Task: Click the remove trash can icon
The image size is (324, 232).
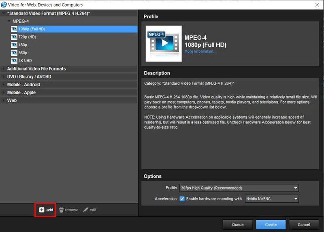Action: (62, 210)
